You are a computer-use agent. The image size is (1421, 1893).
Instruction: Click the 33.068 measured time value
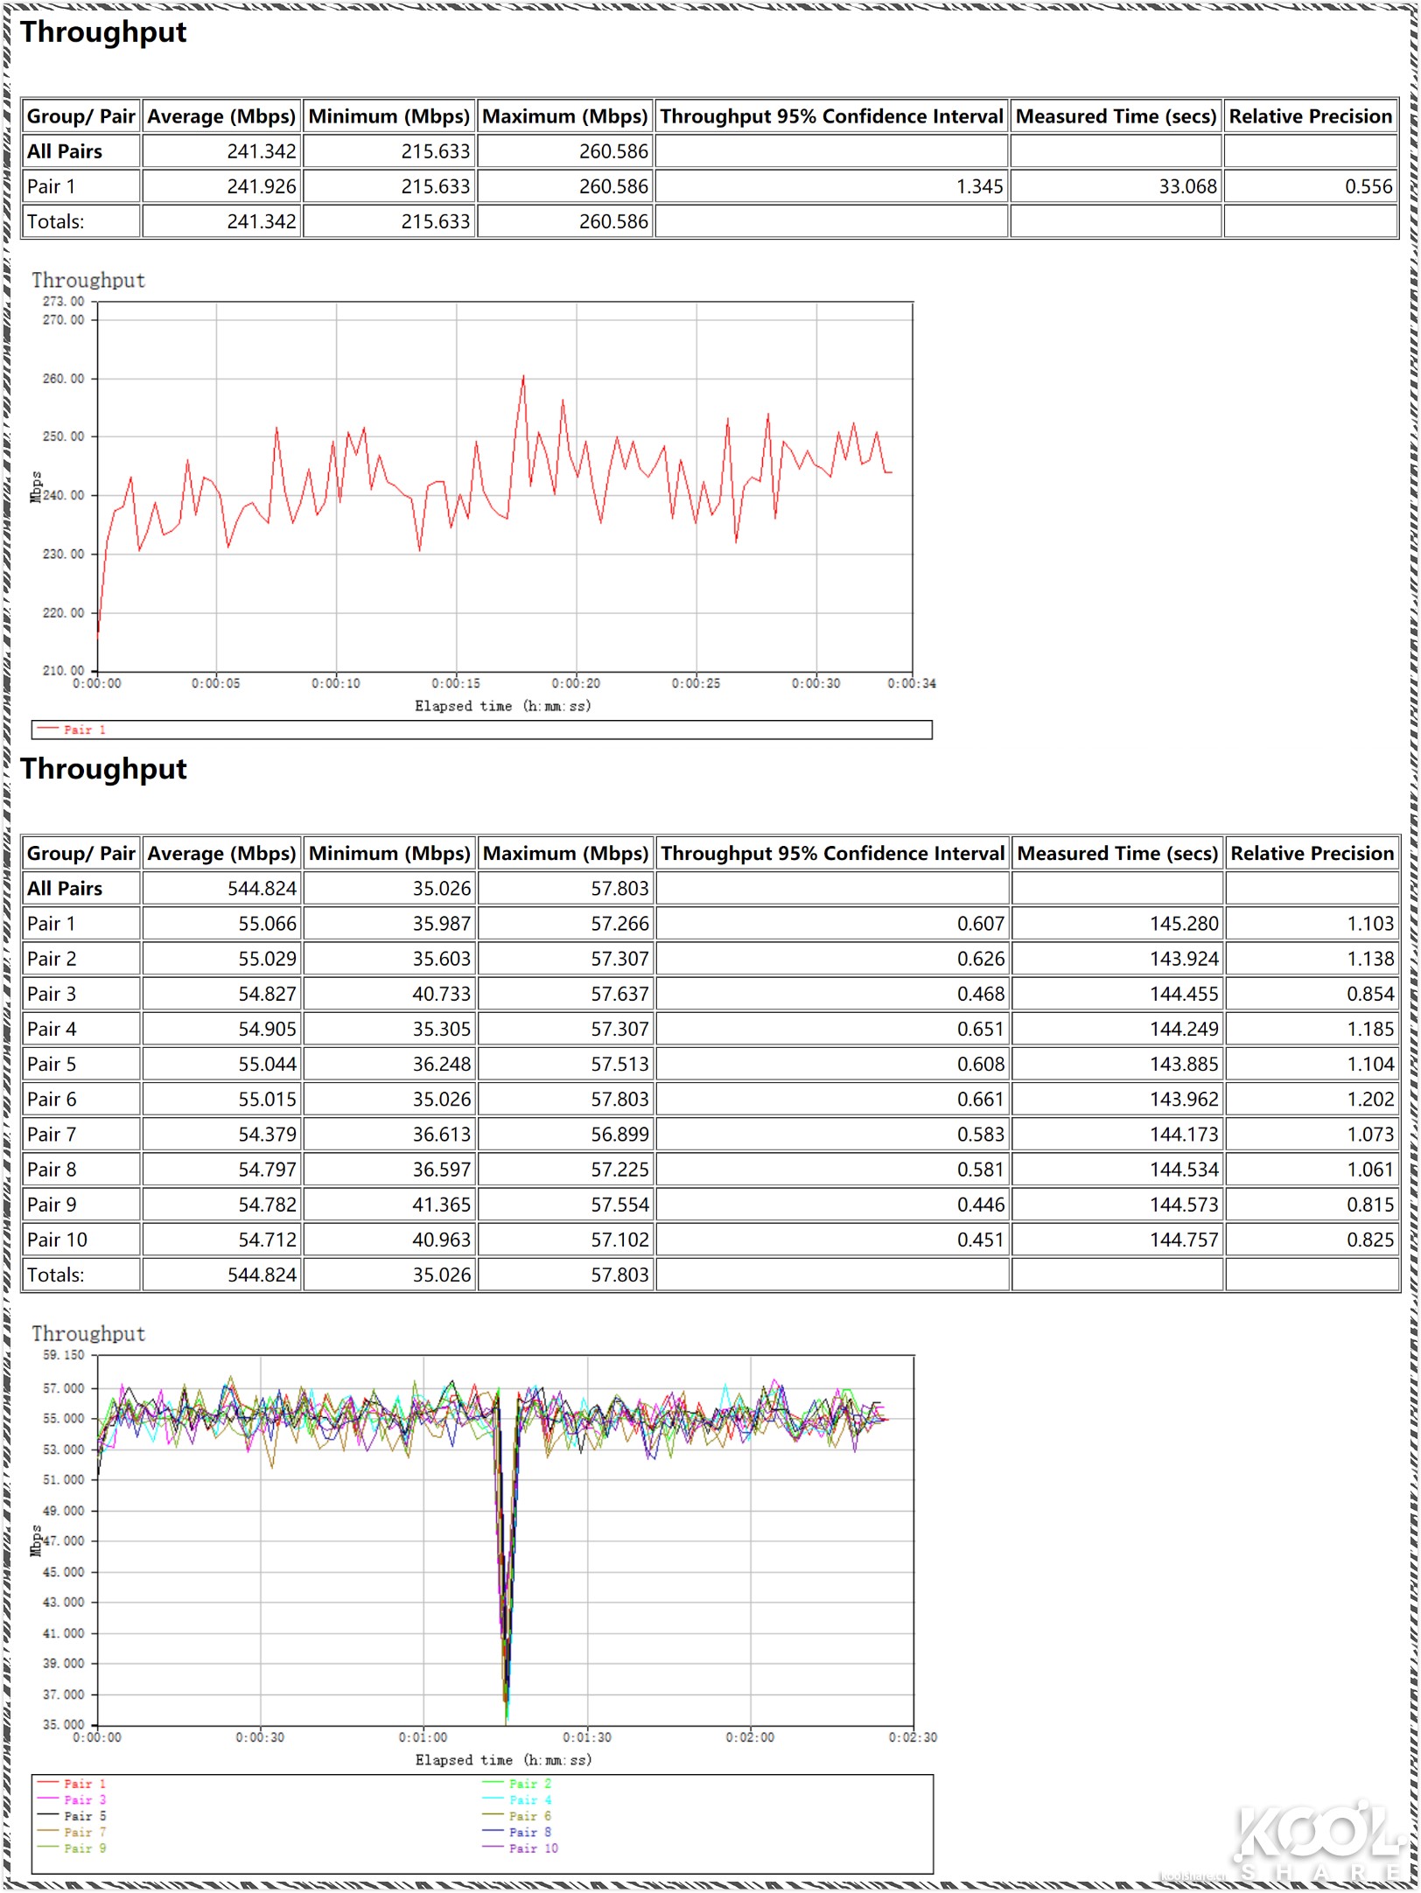(1187, 186)
